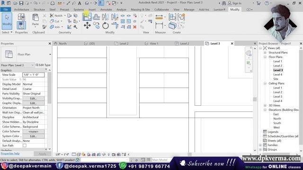The height and width of the screenshot is (170, 303).
Task: Expand the 3D Views node
Action: 265,105
